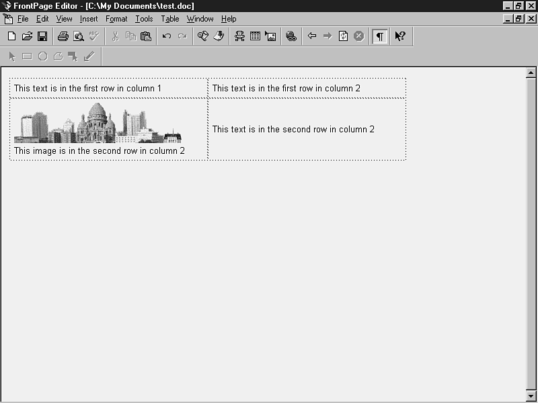Open the Window menu
The height and width of the screenshot is (403, 538).
point(200,19)
